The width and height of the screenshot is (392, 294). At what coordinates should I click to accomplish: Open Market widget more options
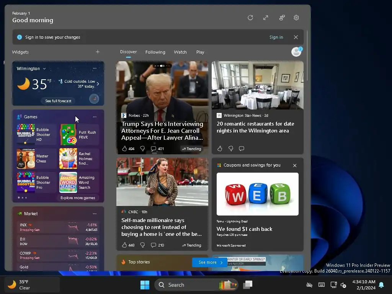(95, 214)
